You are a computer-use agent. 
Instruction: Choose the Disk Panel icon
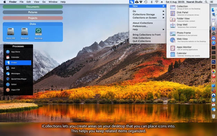[173, 13]
